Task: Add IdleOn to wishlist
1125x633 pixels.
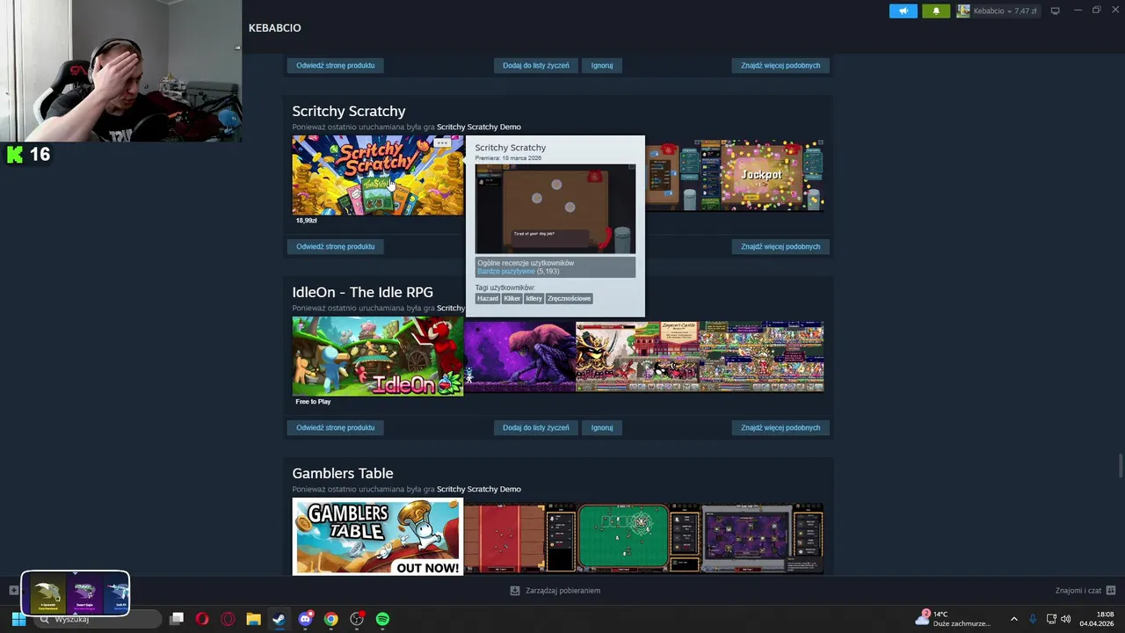Action: click(x=536, y=427)
